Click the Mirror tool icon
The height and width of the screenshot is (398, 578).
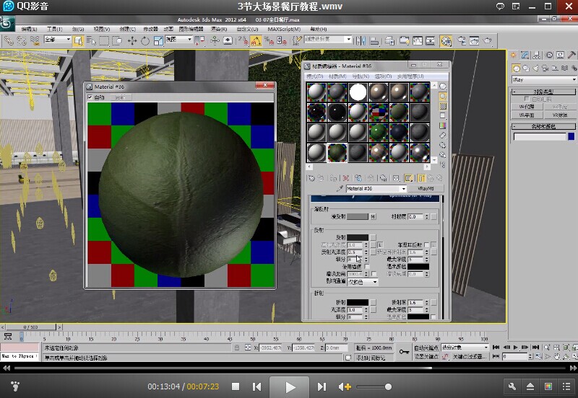(x=361, y=41)
